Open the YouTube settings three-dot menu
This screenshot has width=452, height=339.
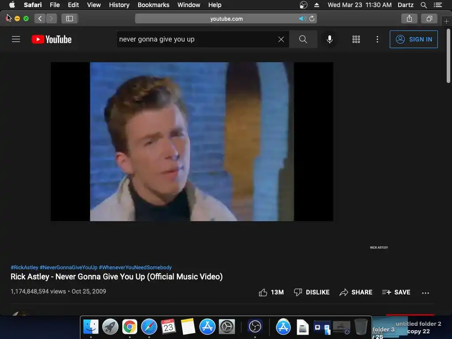[x=377, y=39]
